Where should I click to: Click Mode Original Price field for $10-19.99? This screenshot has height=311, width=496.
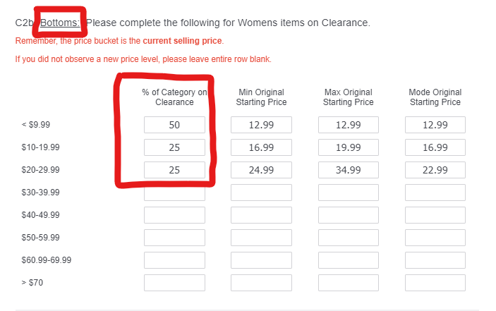(435, 147)
